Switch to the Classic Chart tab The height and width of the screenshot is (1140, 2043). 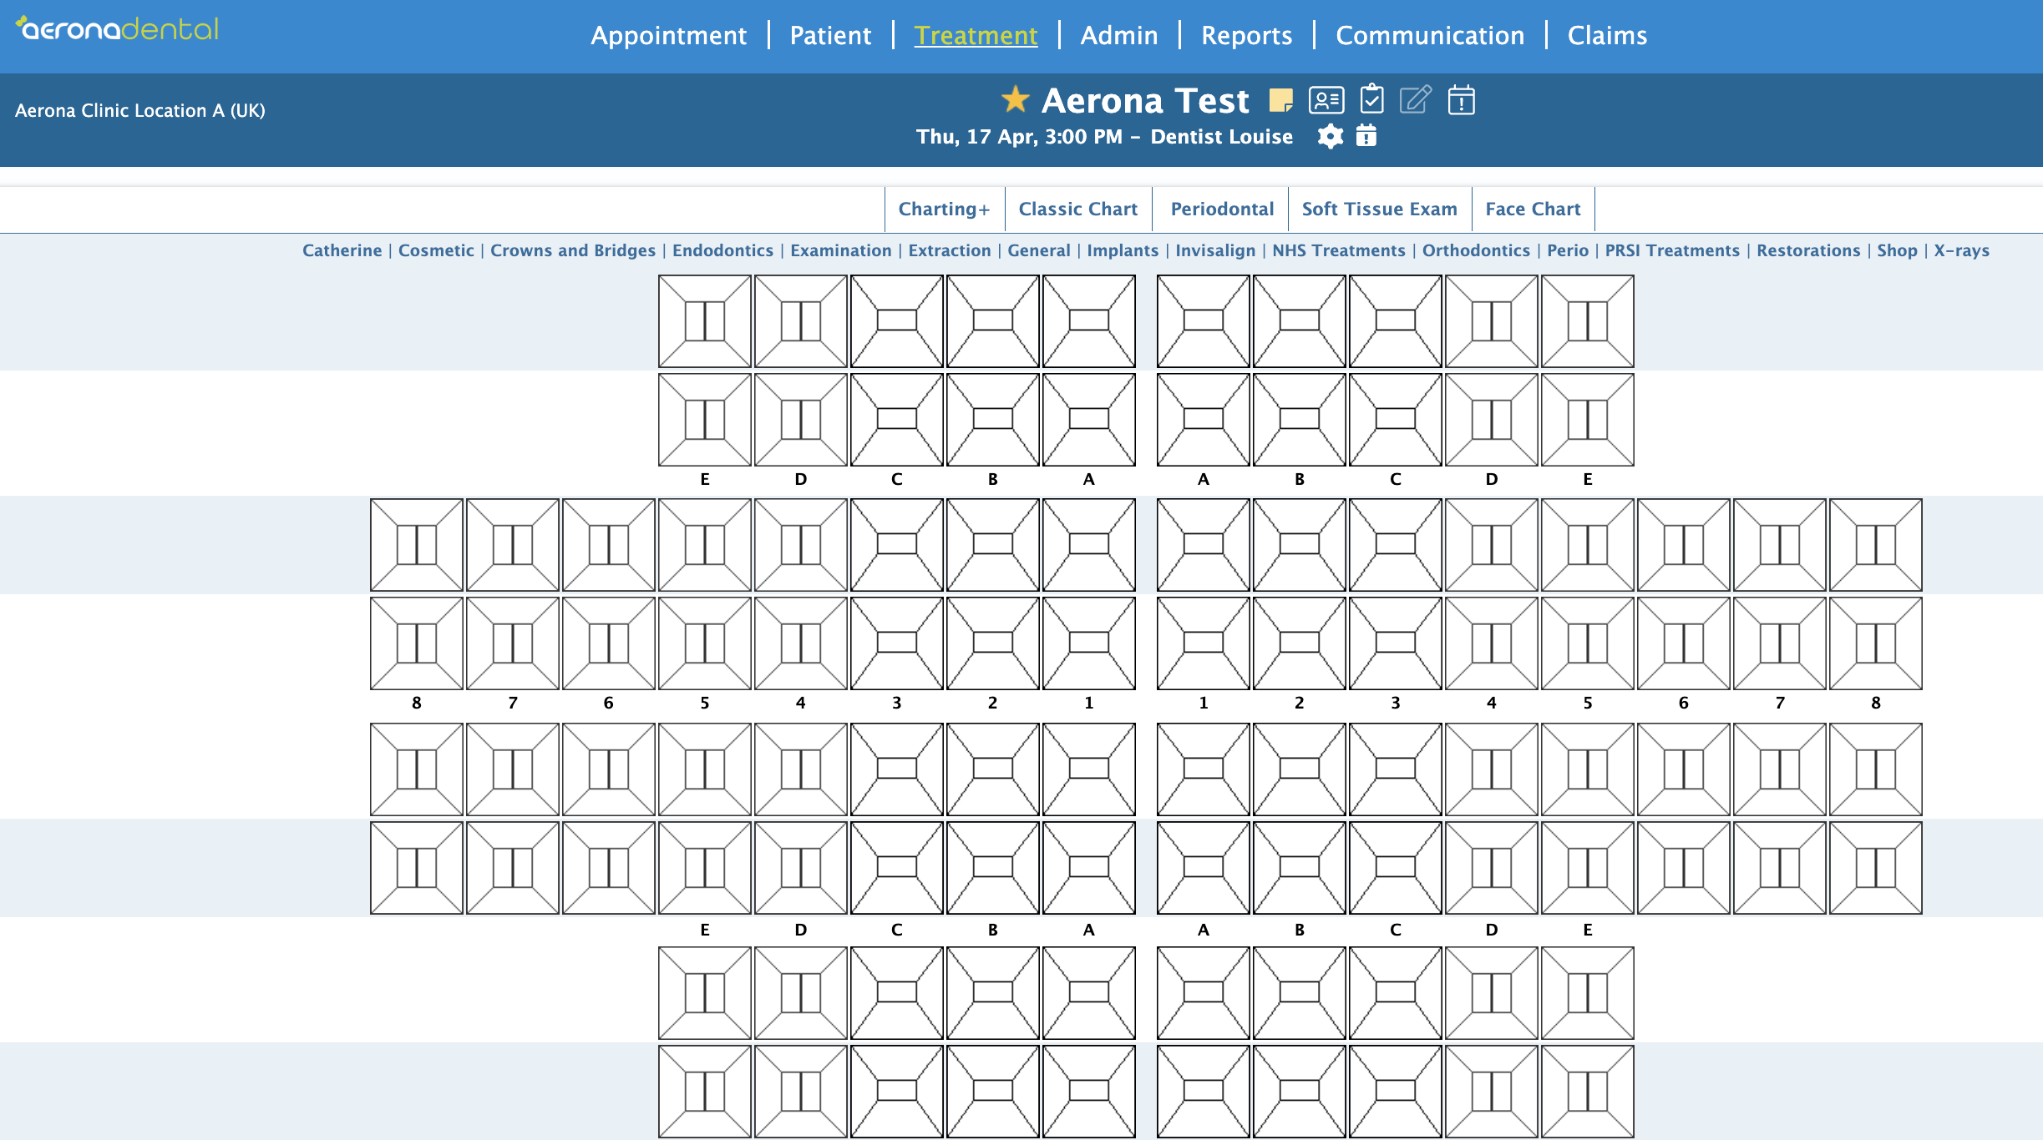[1078, 209]
